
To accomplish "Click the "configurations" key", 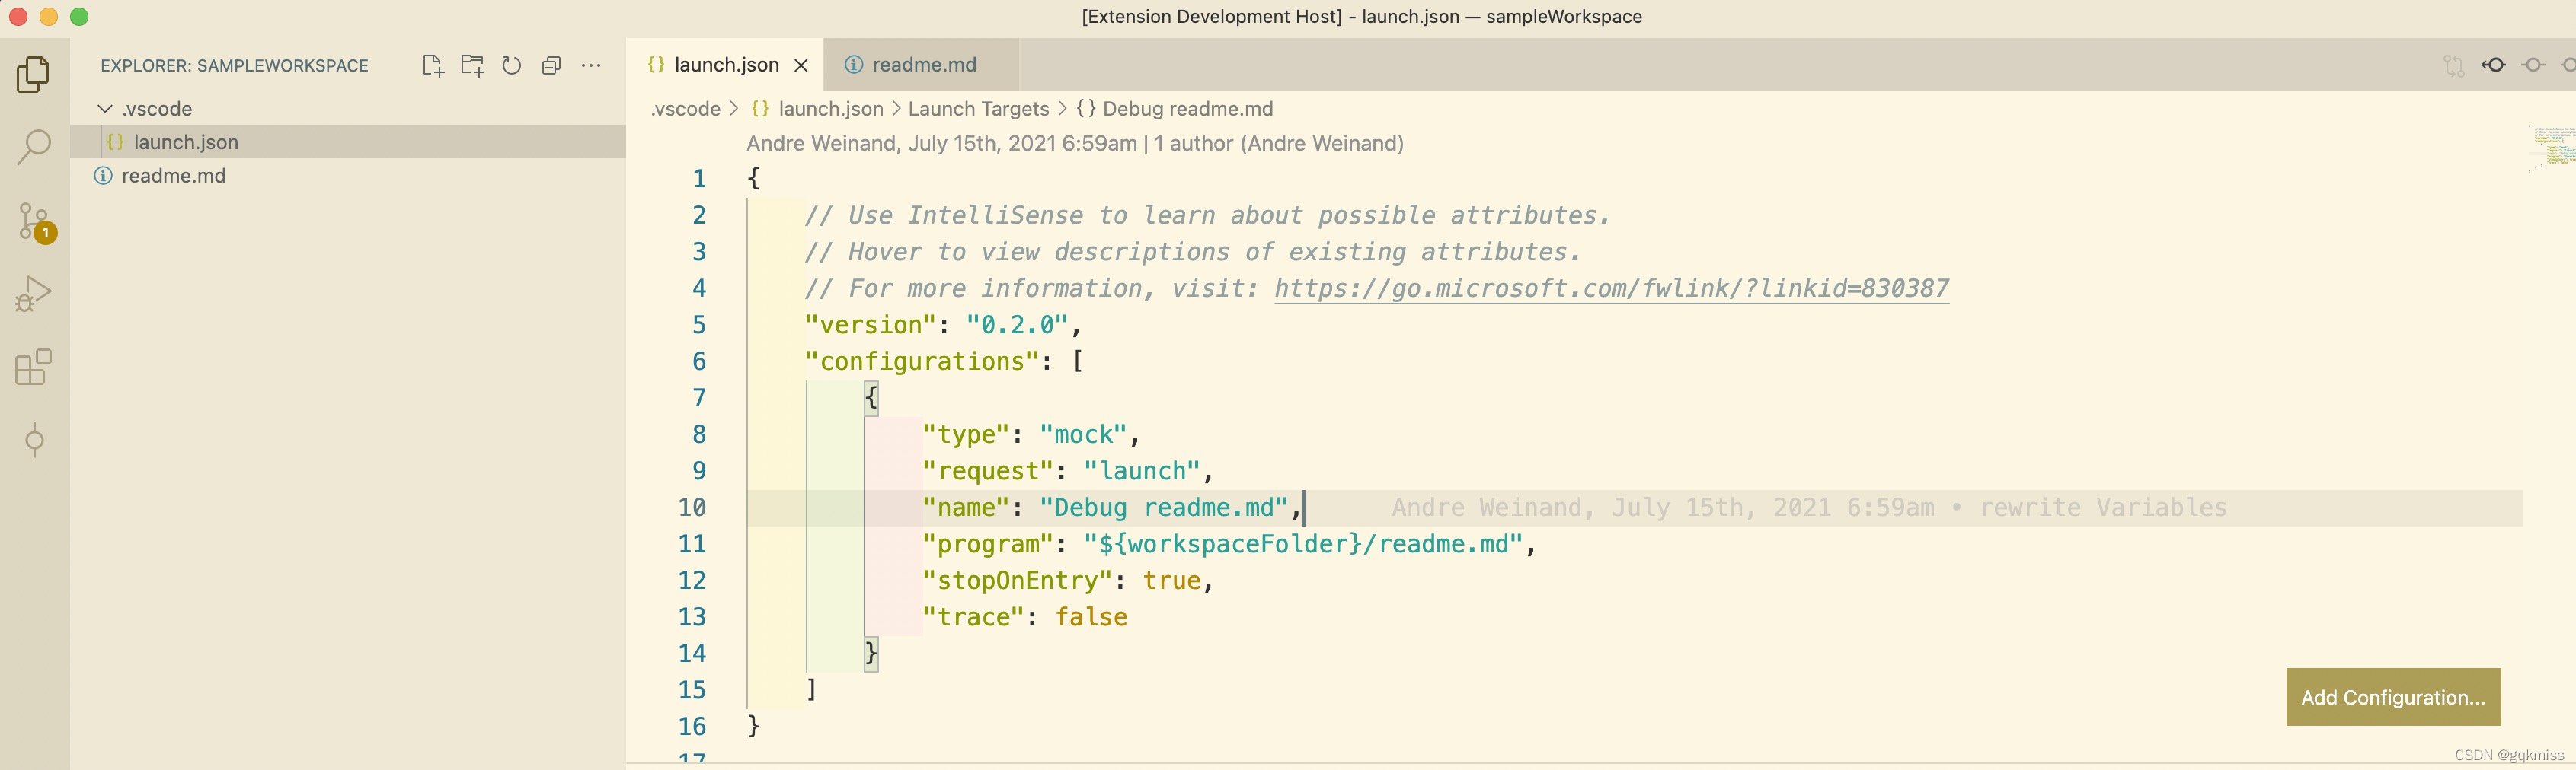I will point(922,361).
